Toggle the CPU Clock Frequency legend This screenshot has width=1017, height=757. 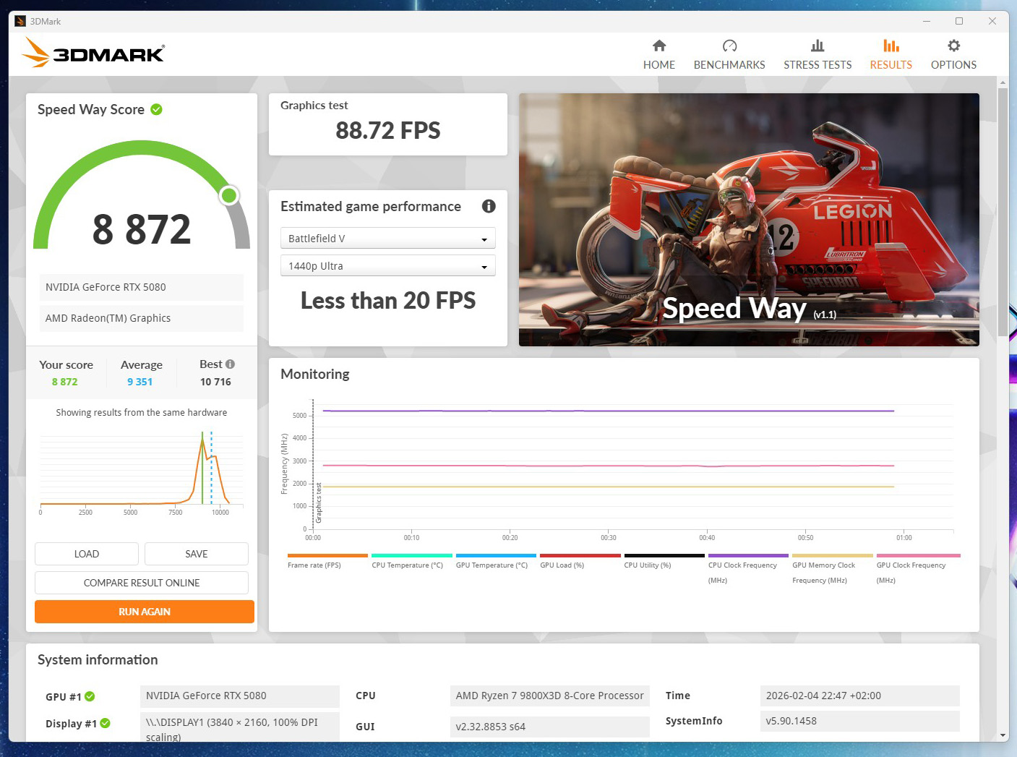coord(742,565)
